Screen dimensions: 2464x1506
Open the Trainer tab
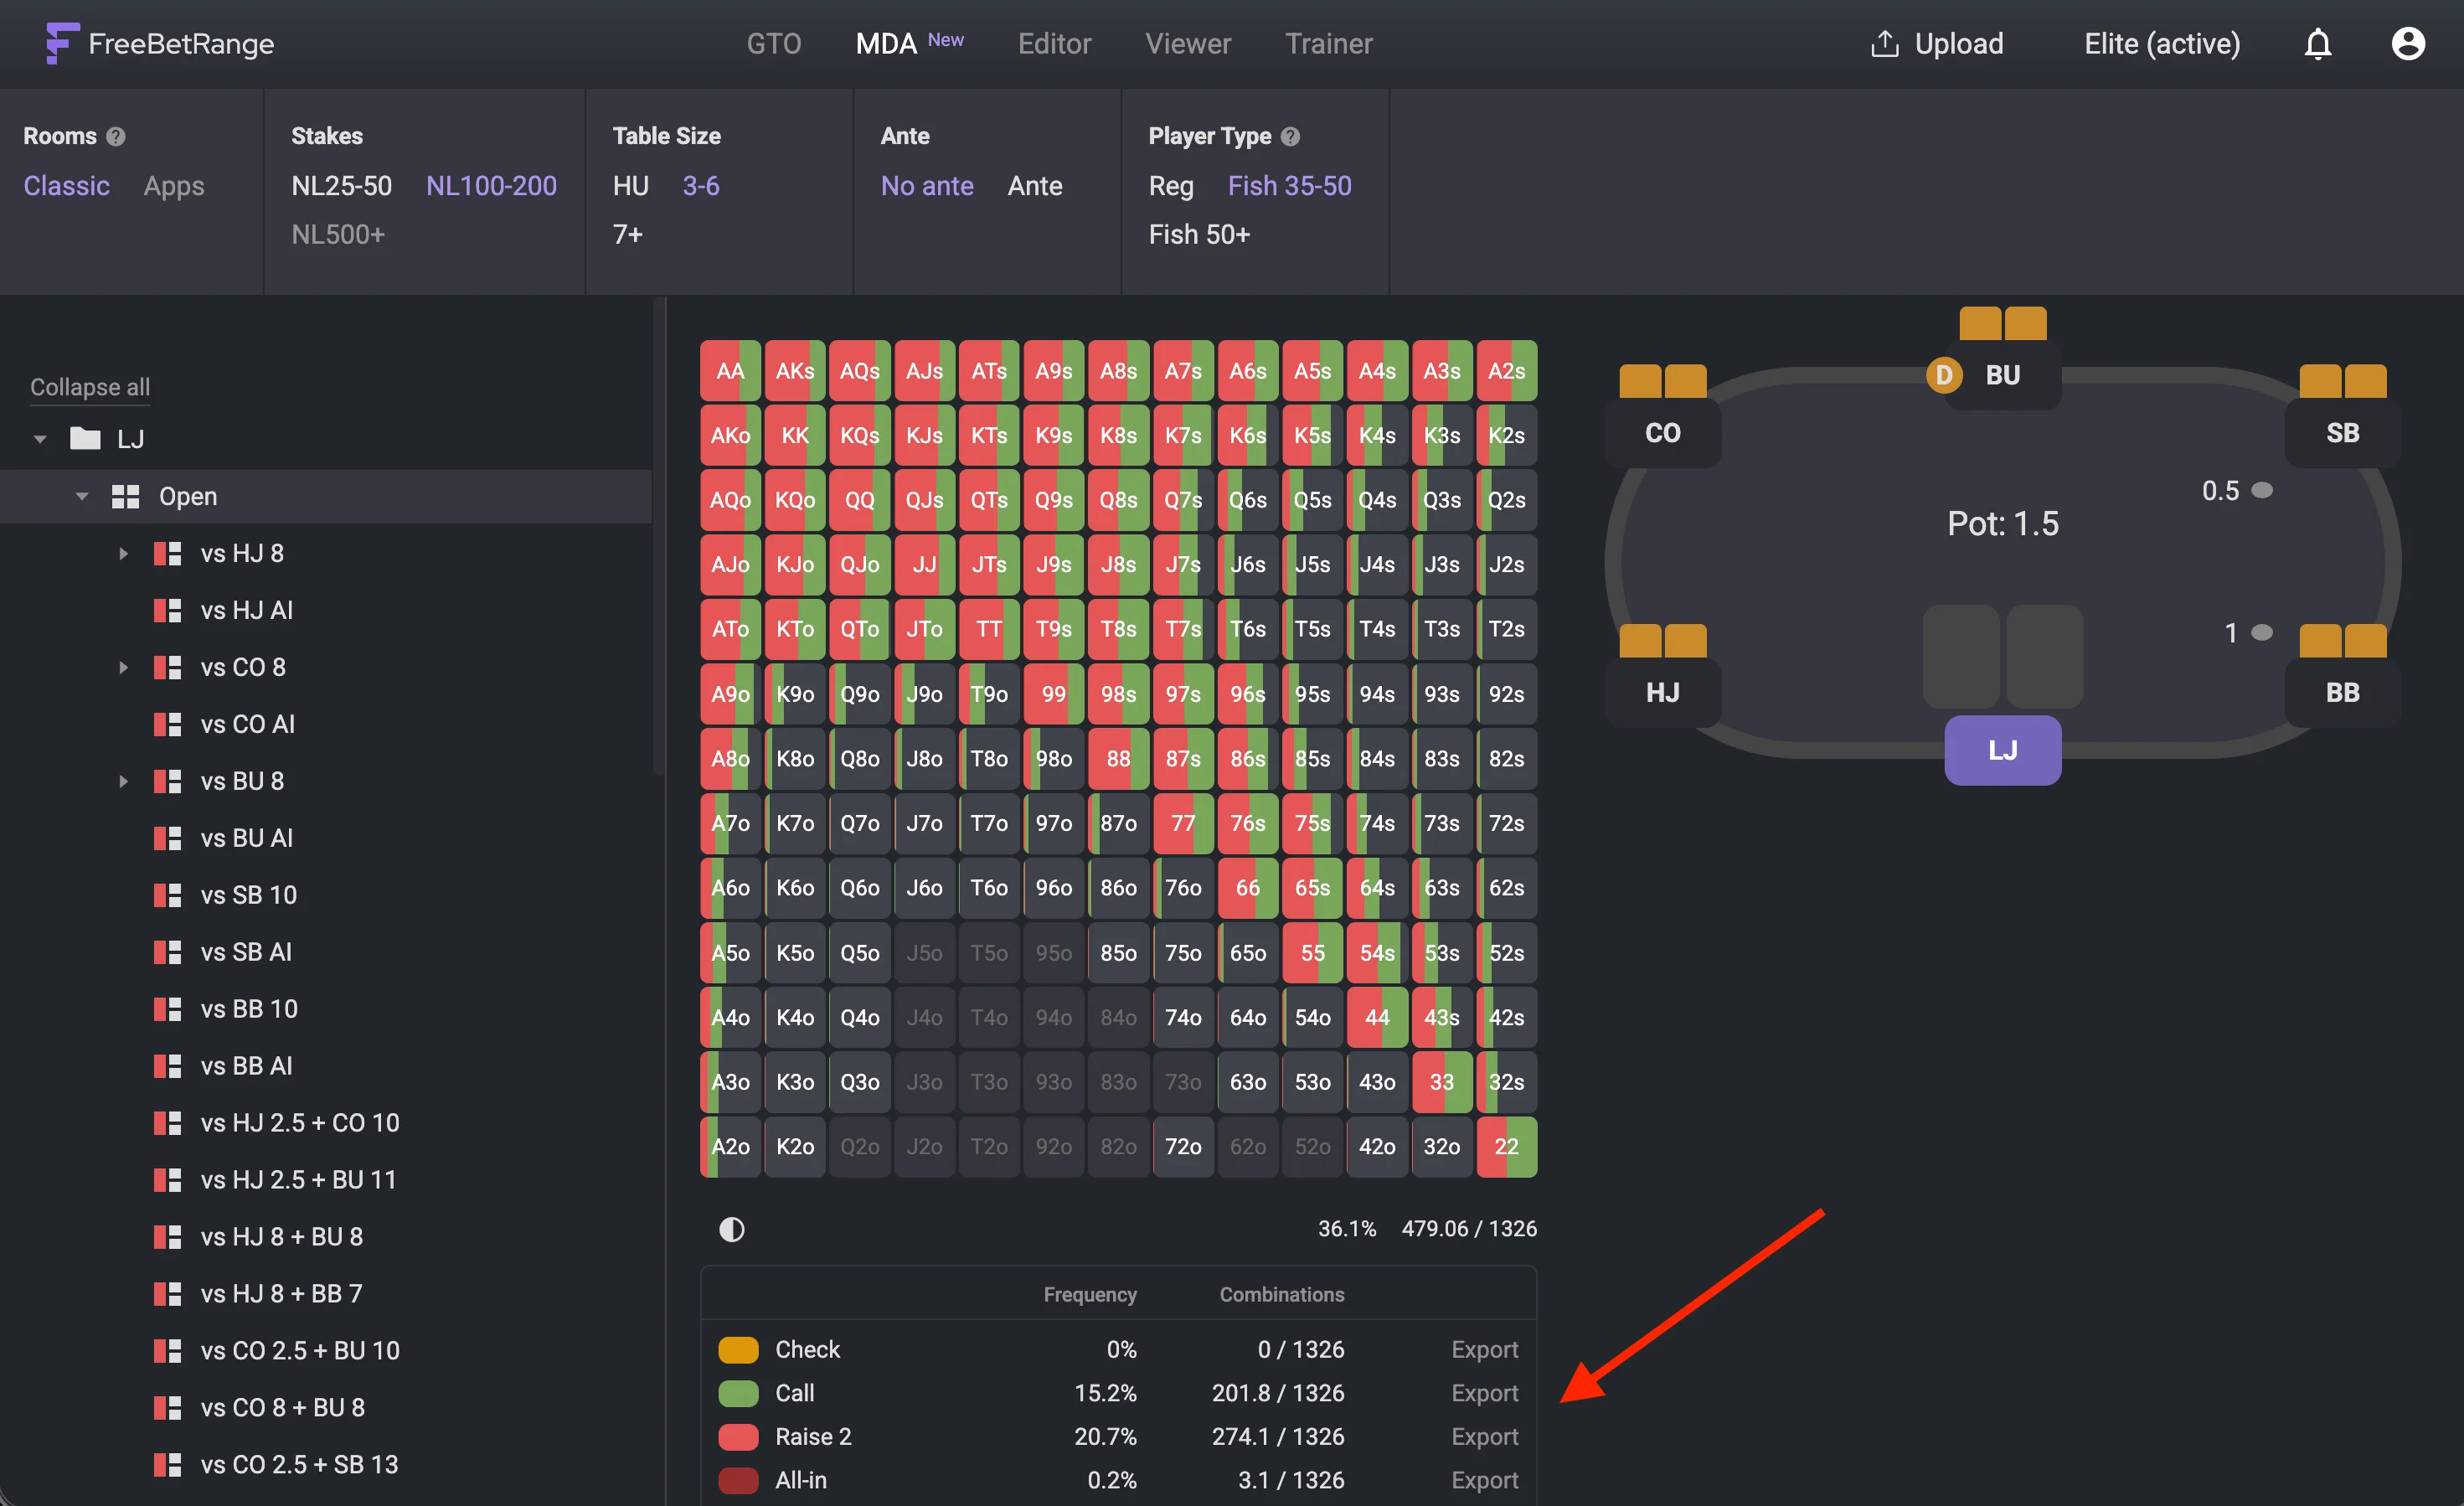1328,44
